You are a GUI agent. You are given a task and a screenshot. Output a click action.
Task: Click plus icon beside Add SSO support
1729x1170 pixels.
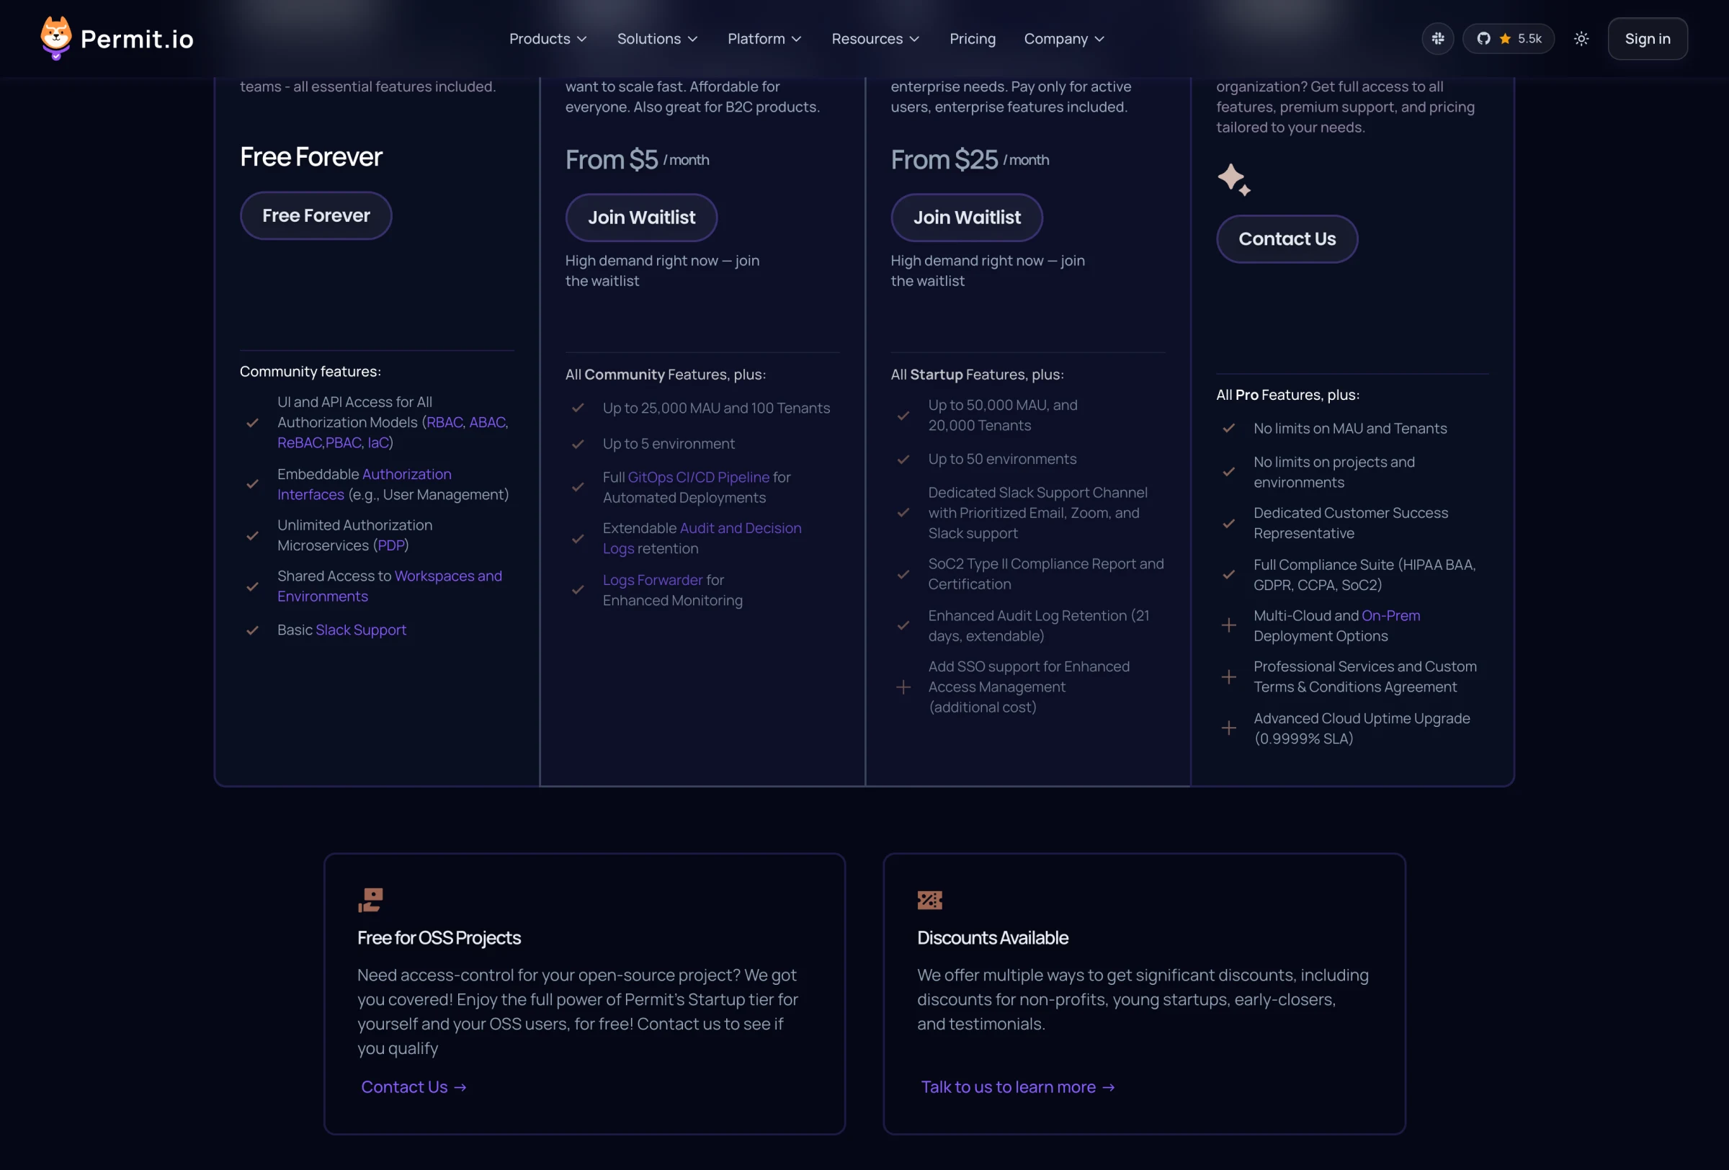[x=903, y=688]
